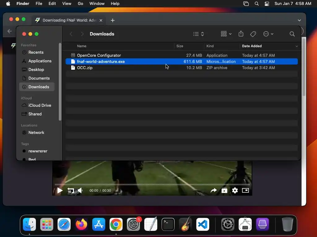Open the File menu

pyautogui.click(x=39, y=4)
